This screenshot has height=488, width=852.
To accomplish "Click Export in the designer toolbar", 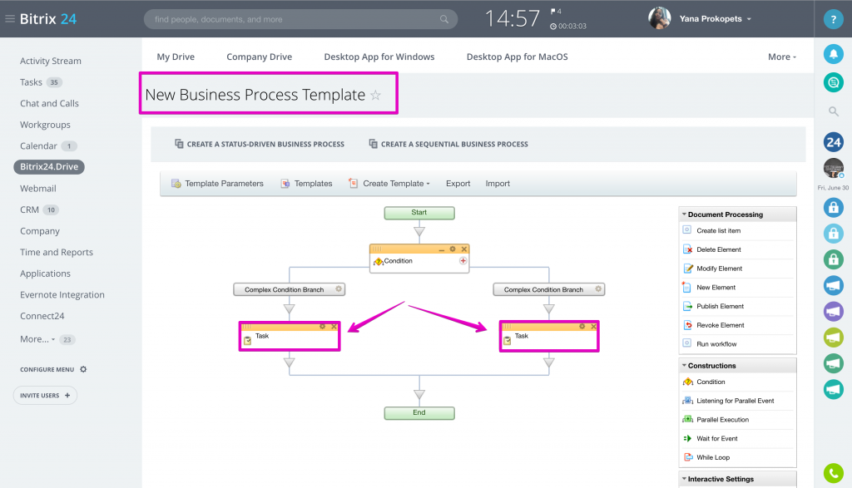I will 458,184.
